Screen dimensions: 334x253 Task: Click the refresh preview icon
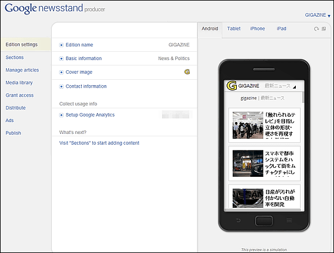coord(316,29)
